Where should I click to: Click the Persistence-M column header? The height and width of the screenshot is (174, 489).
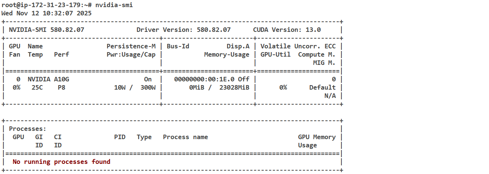[x=131, y=46]
